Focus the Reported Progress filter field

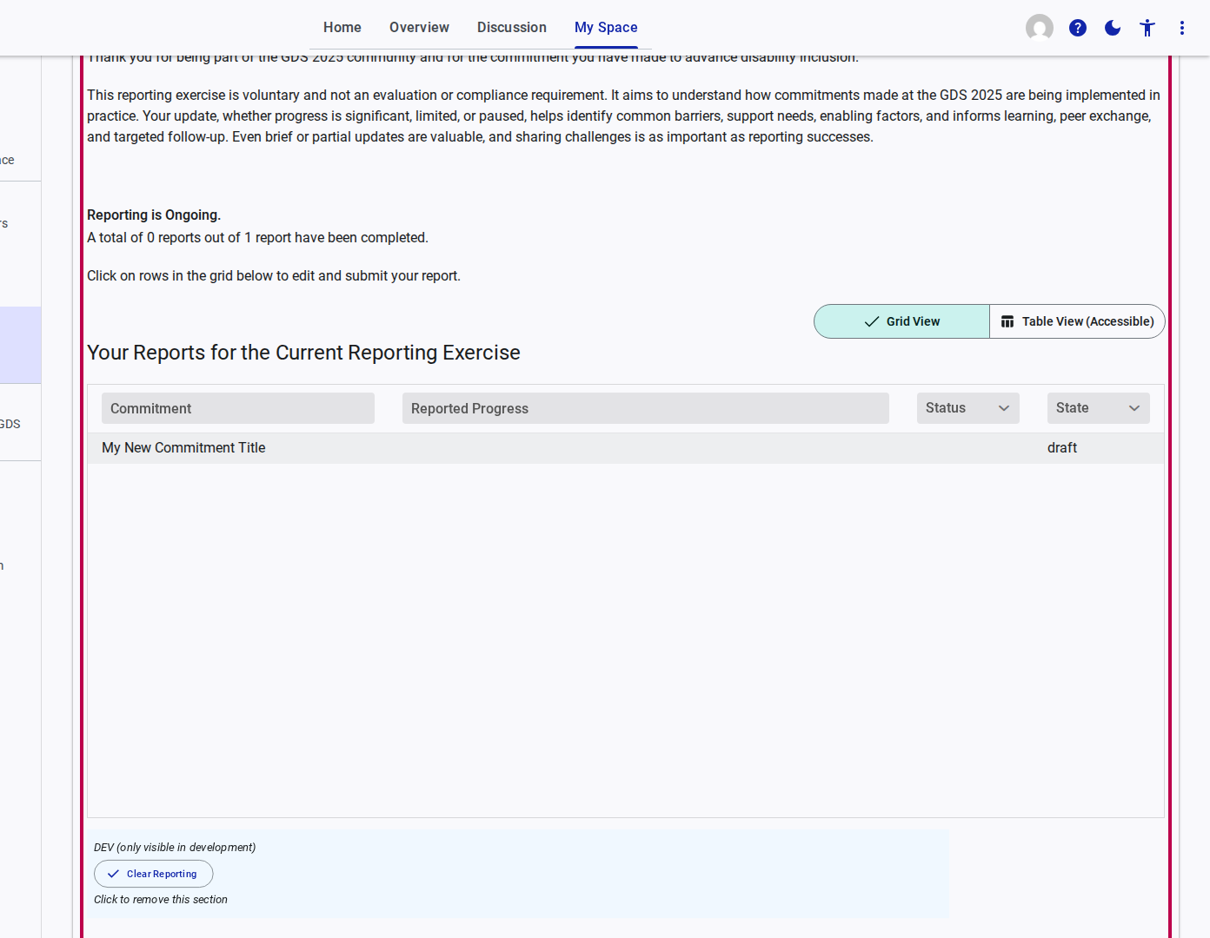[x=645, y=408]
